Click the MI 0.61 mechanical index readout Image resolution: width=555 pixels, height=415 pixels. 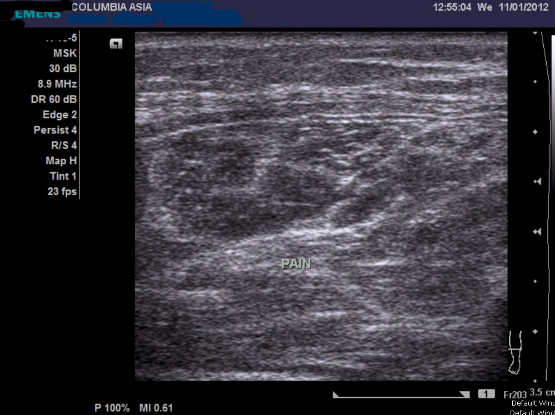[x=156, y=408]
